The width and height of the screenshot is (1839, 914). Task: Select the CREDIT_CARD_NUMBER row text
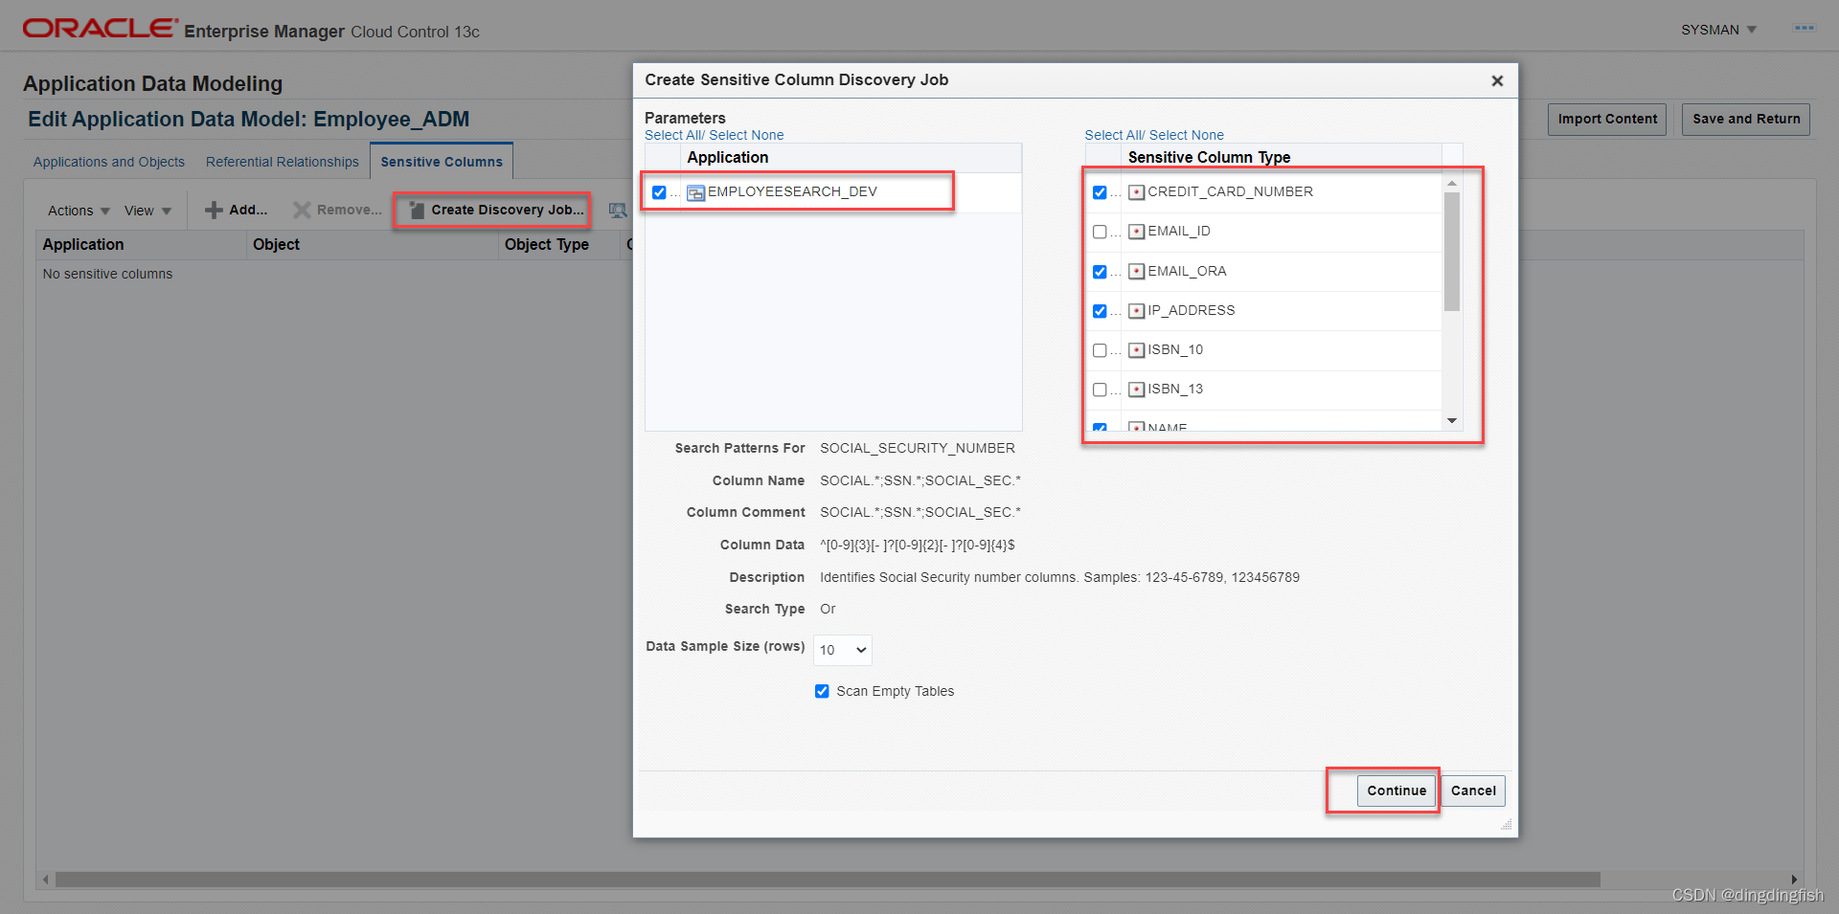1230,191
